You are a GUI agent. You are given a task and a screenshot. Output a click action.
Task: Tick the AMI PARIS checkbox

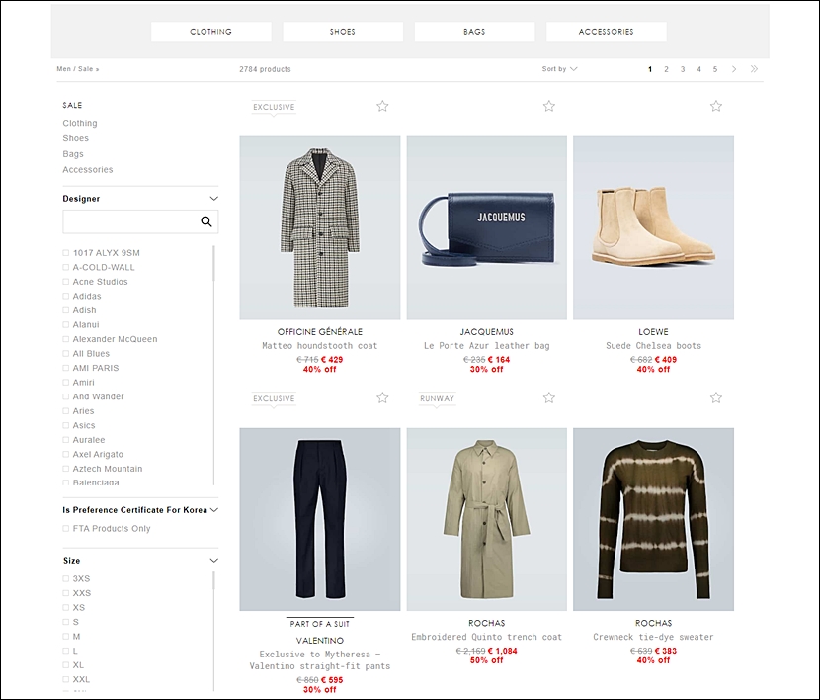66,369
